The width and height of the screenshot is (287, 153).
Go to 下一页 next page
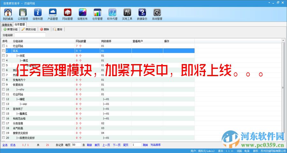pyautogui.click(x=117, y=145)
